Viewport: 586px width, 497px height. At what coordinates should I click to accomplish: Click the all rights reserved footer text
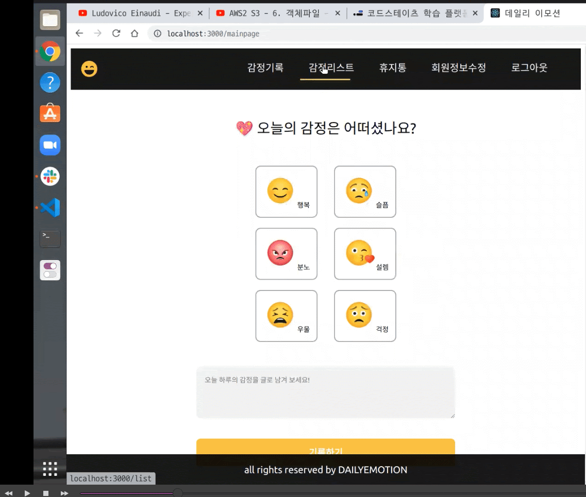coord(326,470)
